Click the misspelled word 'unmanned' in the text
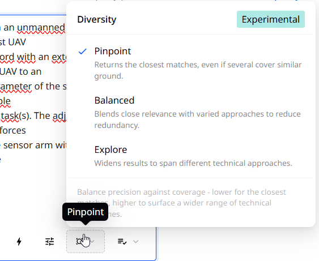This screenshot has height=261, width=319. (x=41, y=27)
